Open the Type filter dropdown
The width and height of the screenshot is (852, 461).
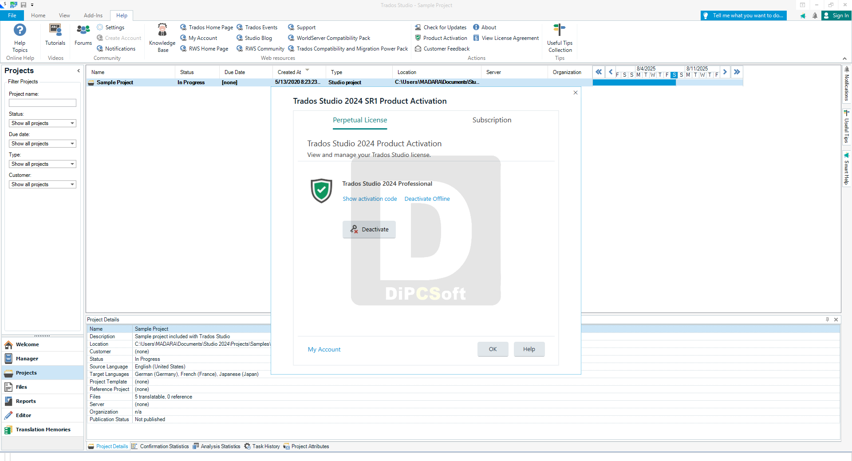tap(43, 164)
